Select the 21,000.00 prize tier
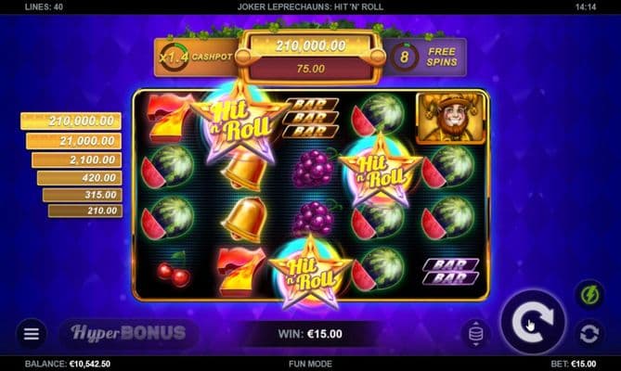This screenshot has height=371, width=621. 73,141
